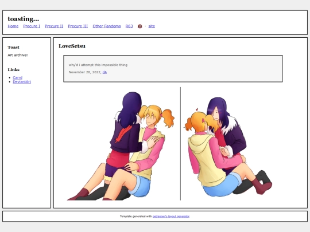
Task: Follow the 'site' link in header
Action: tap(152, 26)
